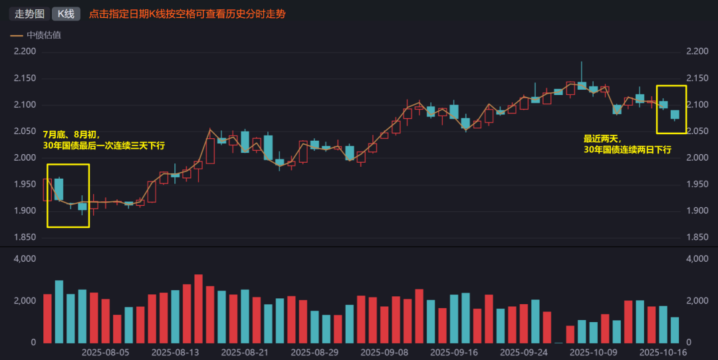Click the 2025-10-16 date label
Image resolution: width=718 pixels, height=360 pixels.
[663, 352]
